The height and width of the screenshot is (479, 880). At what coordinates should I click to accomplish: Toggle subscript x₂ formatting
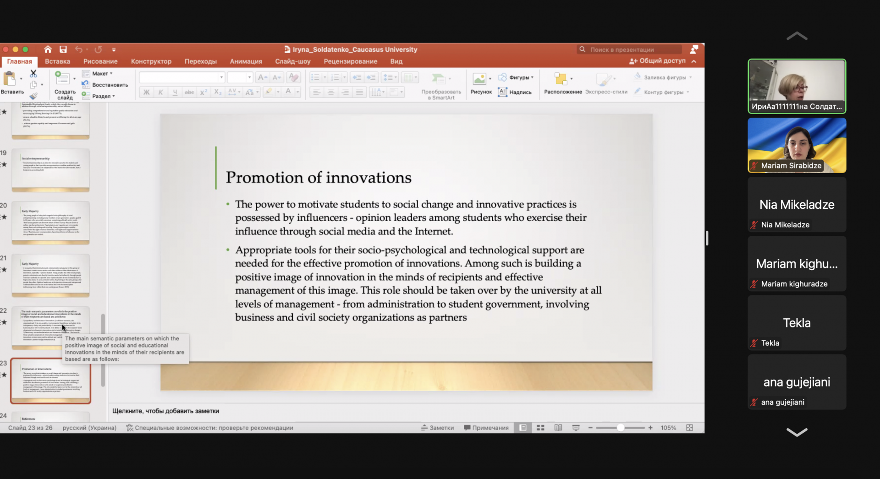[218, 92]
